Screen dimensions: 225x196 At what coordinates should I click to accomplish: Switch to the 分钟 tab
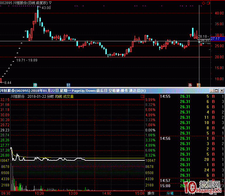191,193
